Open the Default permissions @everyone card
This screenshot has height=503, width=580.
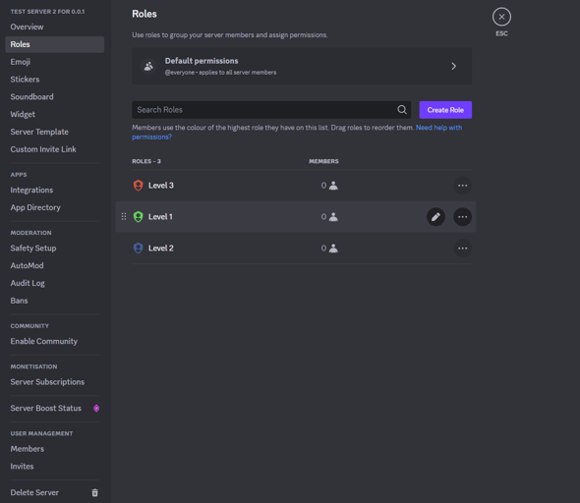[302, 66]
